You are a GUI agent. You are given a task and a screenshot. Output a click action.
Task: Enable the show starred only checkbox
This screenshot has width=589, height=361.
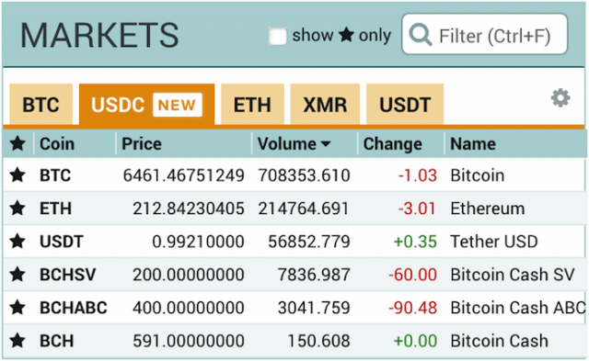pos(278,37)
